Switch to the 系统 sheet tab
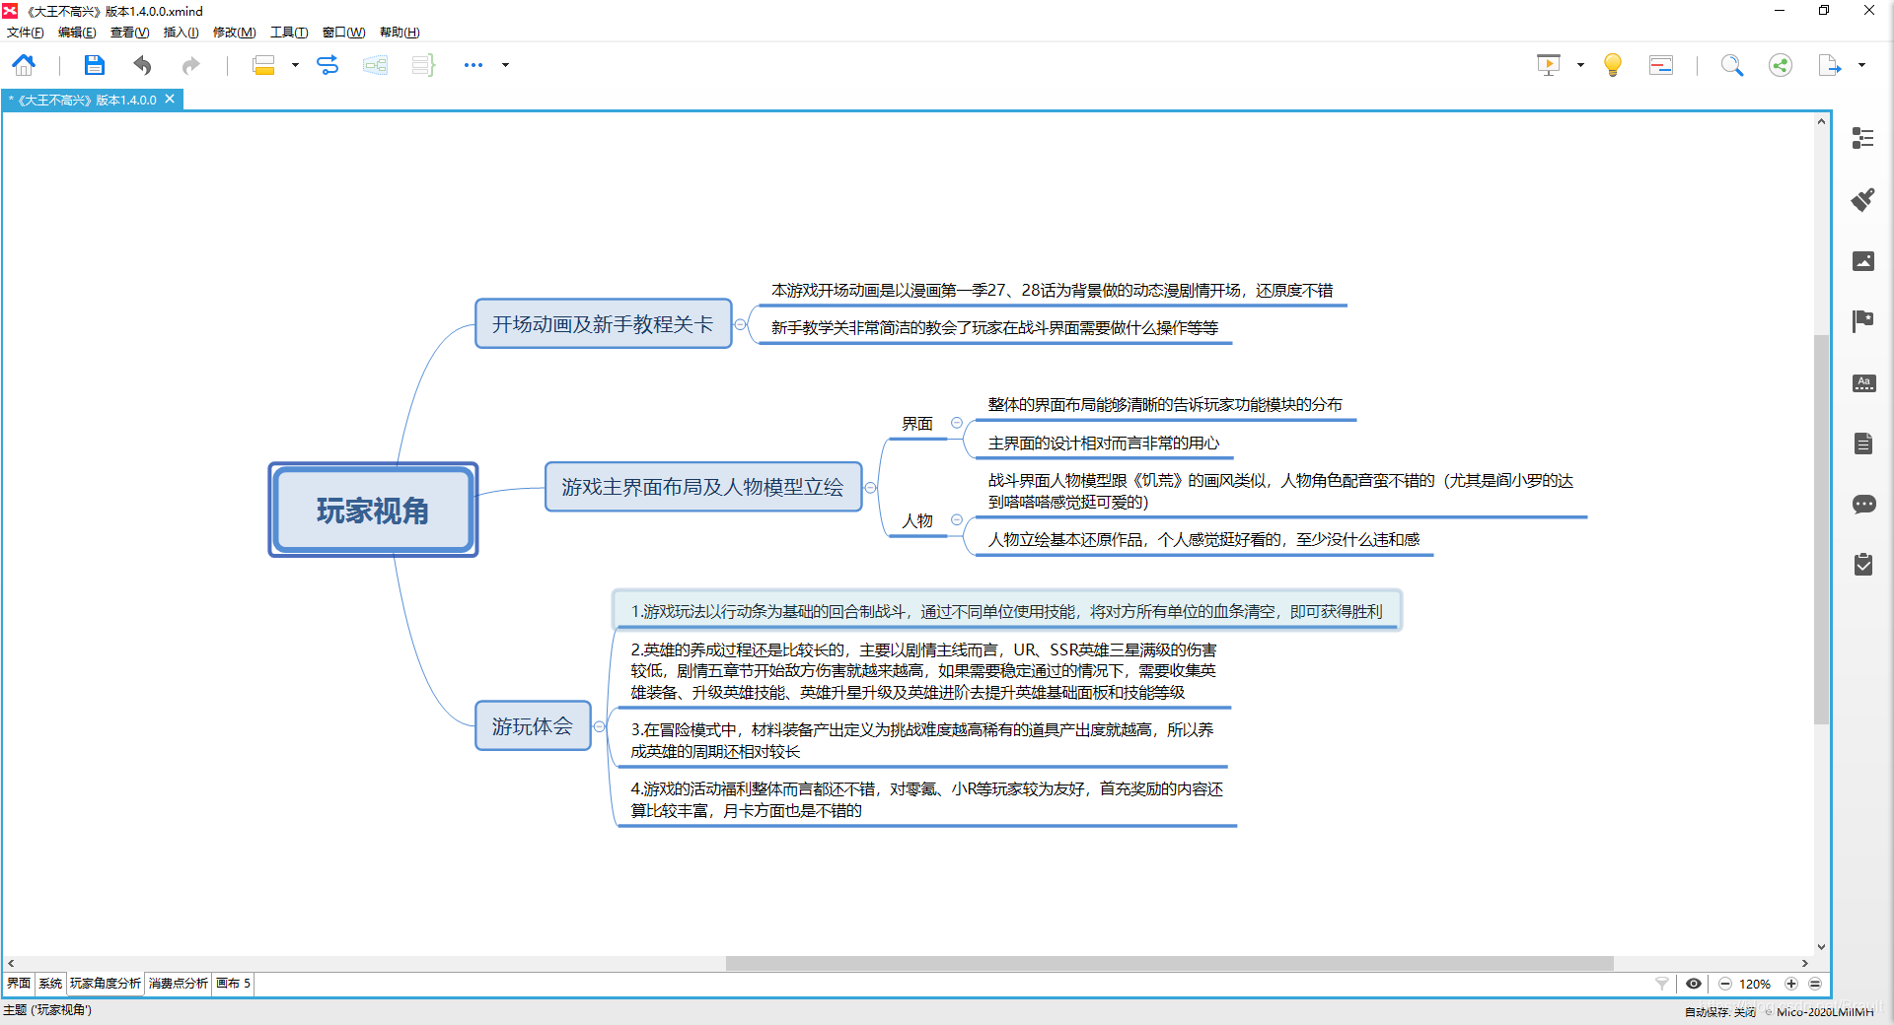The width and height of the screenshot is (1894, 1025). click(50, 984)
